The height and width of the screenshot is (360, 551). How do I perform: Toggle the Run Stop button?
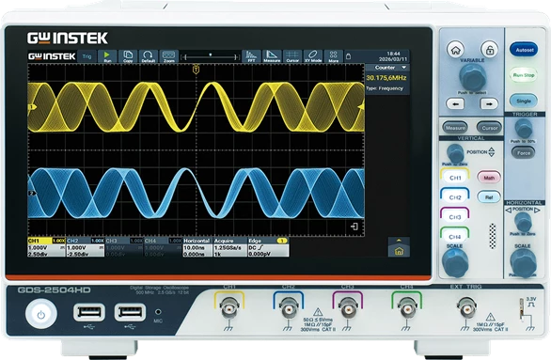524,75
